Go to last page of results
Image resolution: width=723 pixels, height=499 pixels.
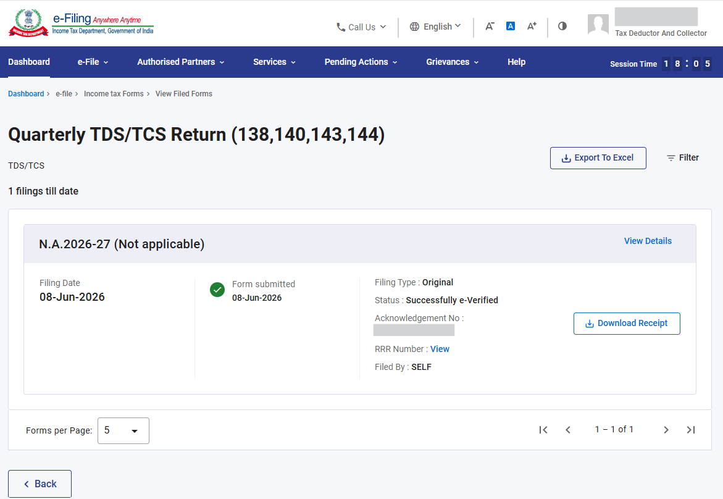coord(691,430)
